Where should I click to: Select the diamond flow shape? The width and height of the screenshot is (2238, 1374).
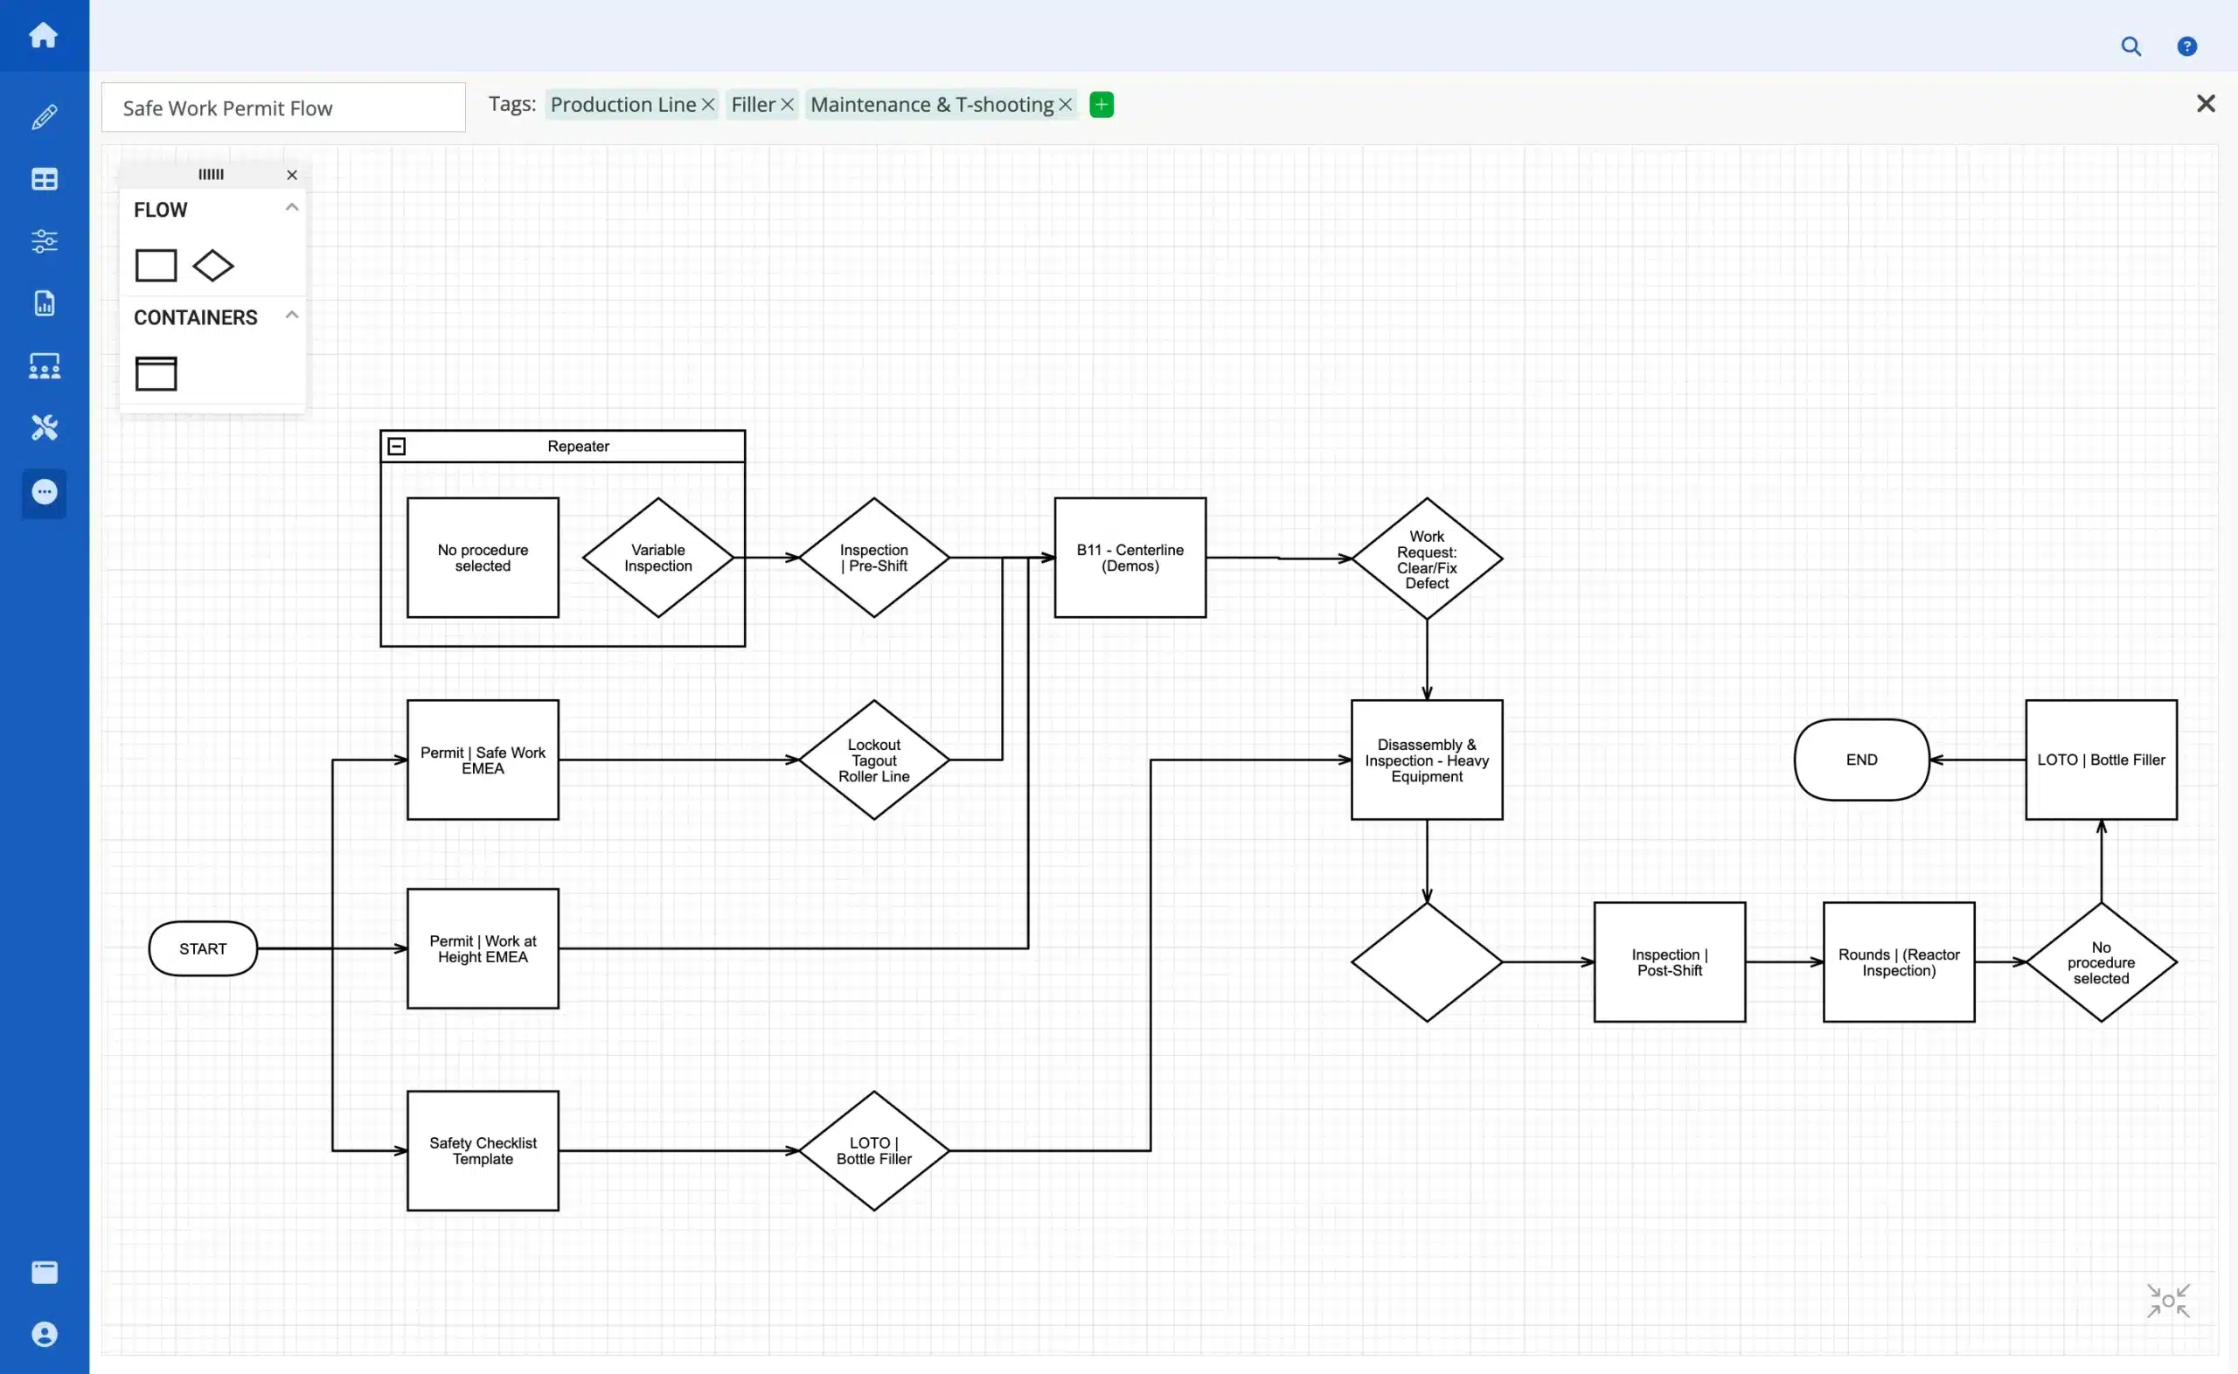point(213,266)
